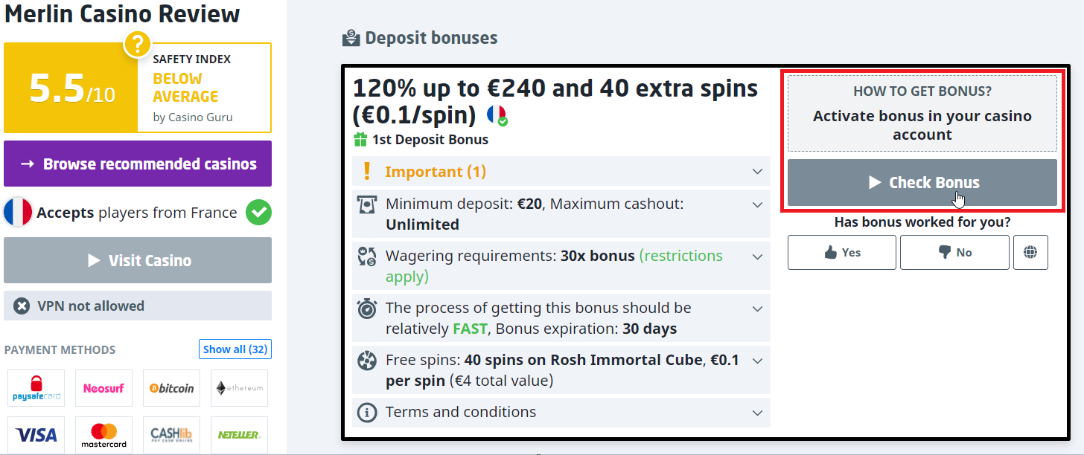This screenshot has height=455, width=1084.
Task: Click the Visit Casino button
Action: (138, 260)
